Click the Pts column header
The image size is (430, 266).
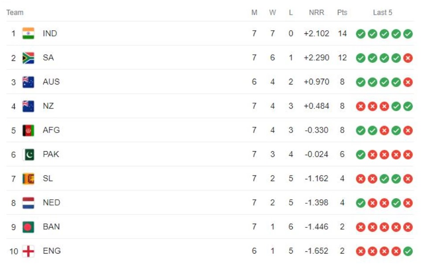point(342,12)
